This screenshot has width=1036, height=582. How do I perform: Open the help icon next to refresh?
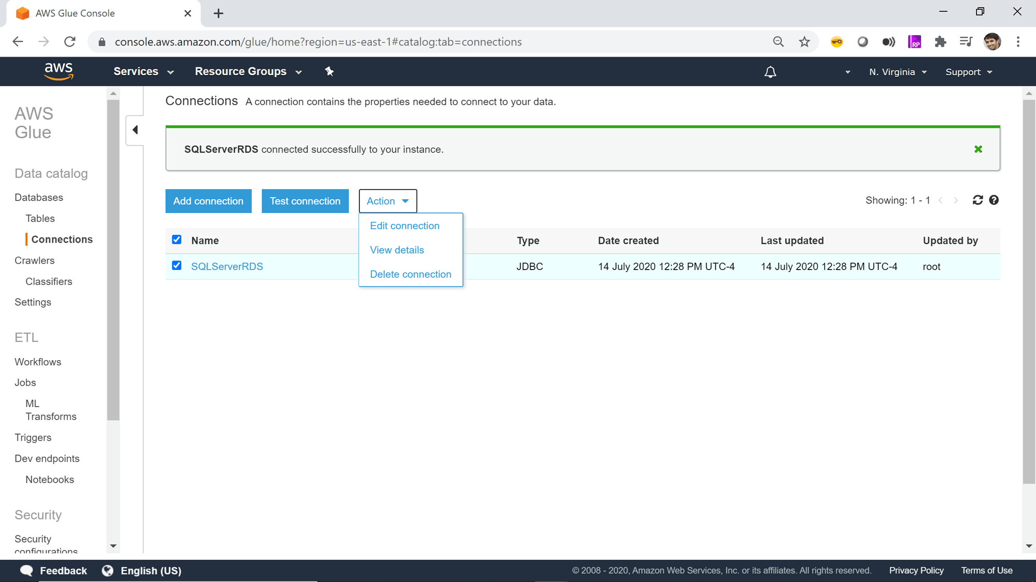click(994, 200)
